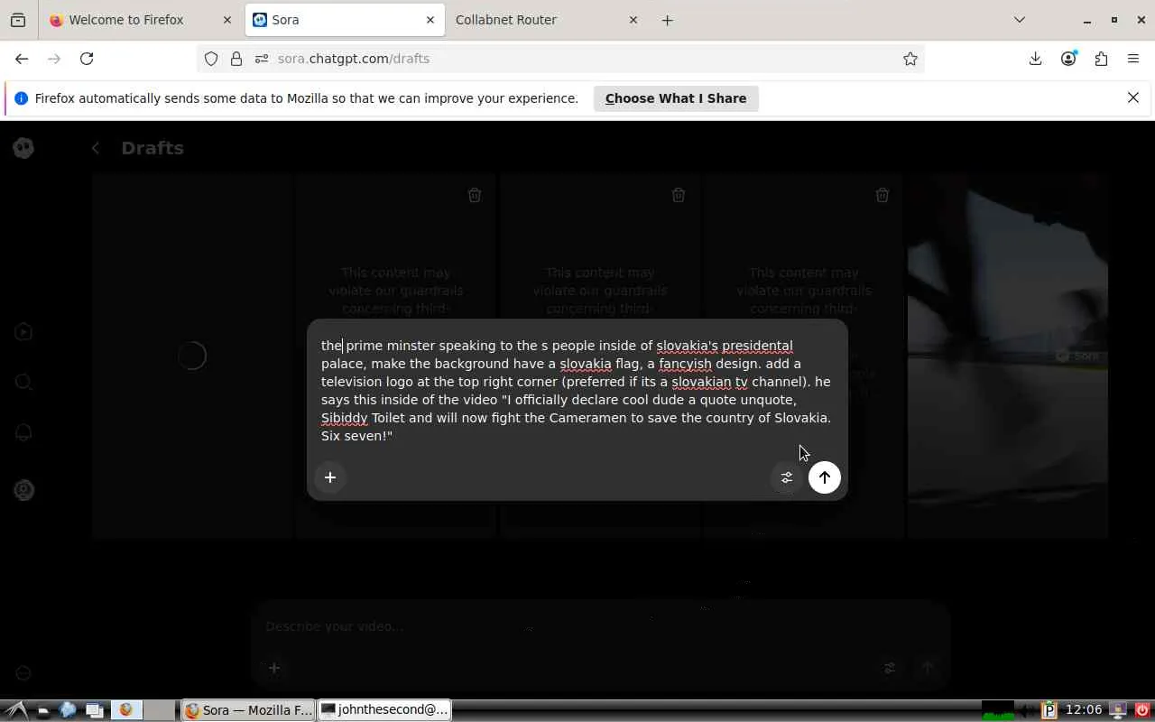Click the network monitor tray icon beside clock

point(1118,710)
